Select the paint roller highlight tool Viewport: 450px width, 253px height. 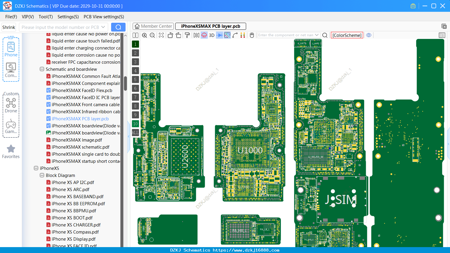(x=187, y=35)
